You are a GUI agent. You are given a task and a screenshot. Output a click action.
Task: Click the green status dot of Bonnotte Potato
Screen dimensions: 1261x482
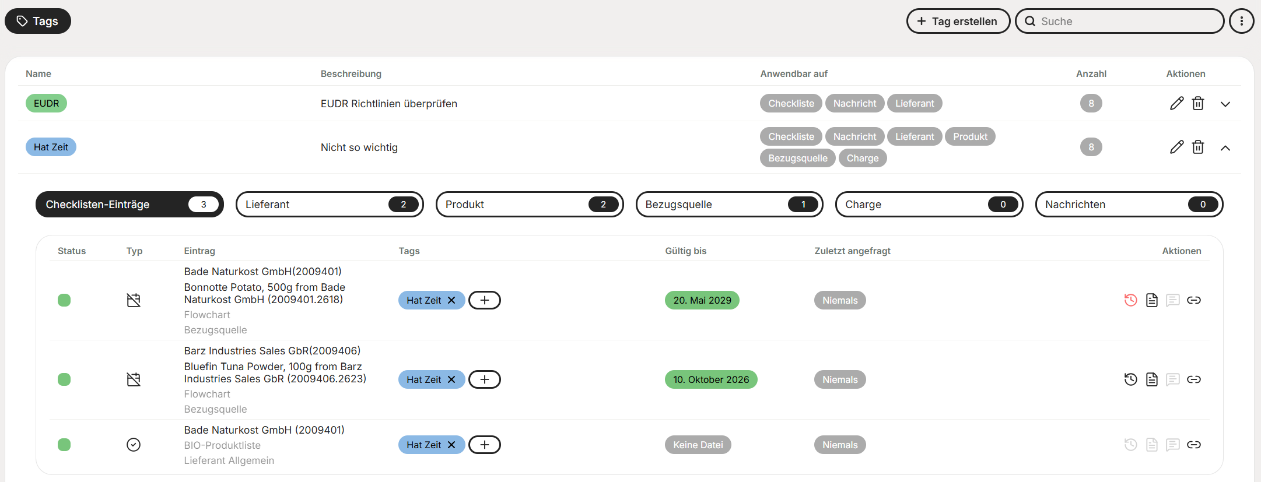[x=64, y=300]
